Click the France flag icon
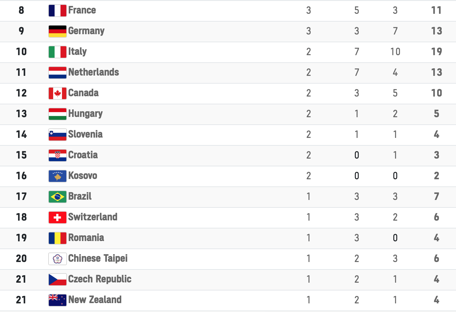Image resolution: width=456 pixels, height=312 pixels. point(57,11)
